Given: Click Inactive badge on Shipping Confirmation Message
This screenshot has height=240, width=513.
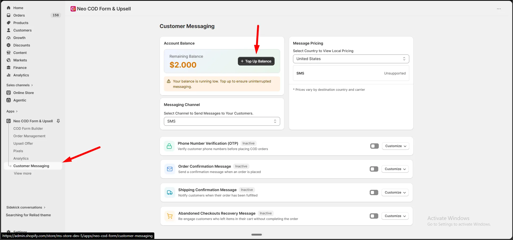Looking at the screenshot, I should tap(247, 190).
